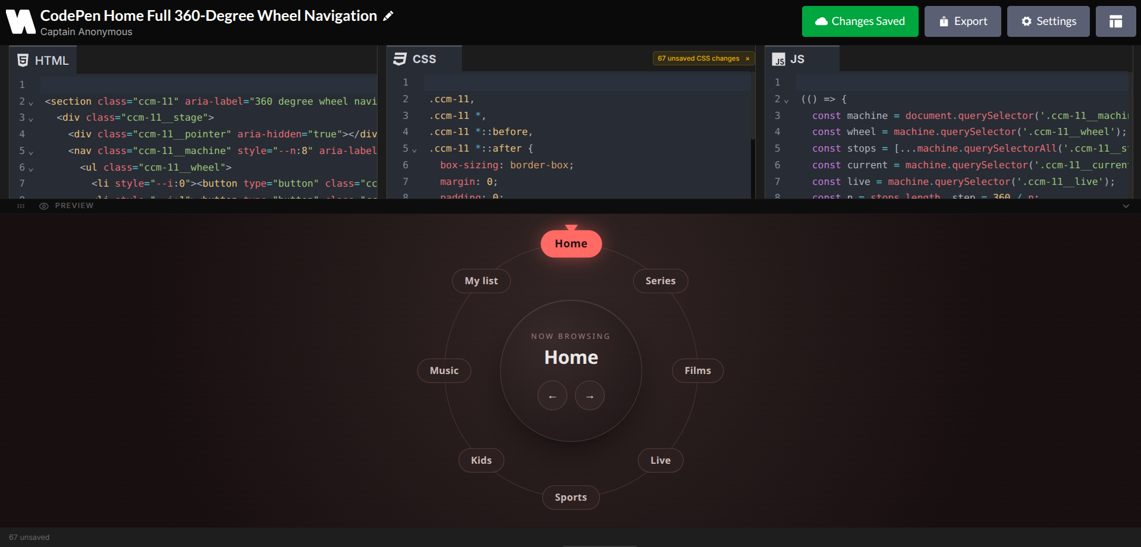Click the CSS3 shield icon
Image resolution: width=1141 pixels, height=547 pixels.
(x=400, y=59)
